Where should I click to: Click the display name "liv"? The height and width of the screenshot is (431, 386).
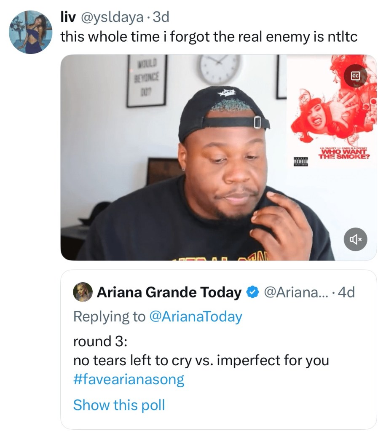(67, 17)
